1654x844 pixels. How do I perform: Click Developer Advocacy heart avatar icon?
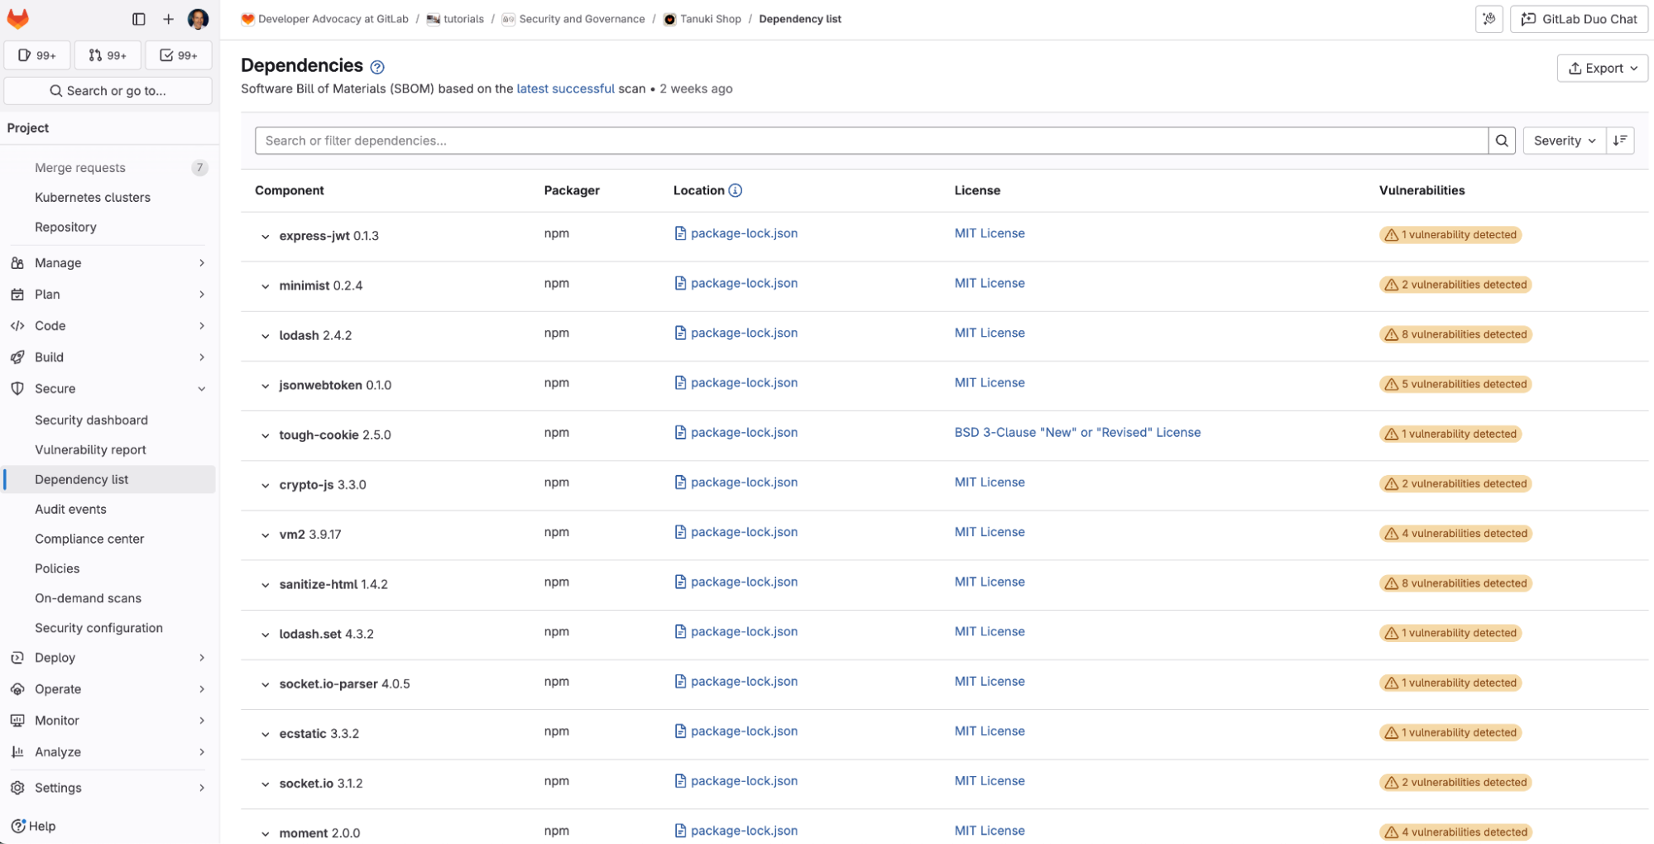pyautogui.click(x=247, y=19)
